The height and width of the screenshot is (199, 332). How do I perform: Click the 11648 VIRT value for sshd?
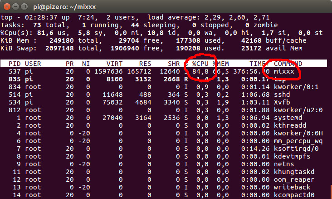point(112,95)
